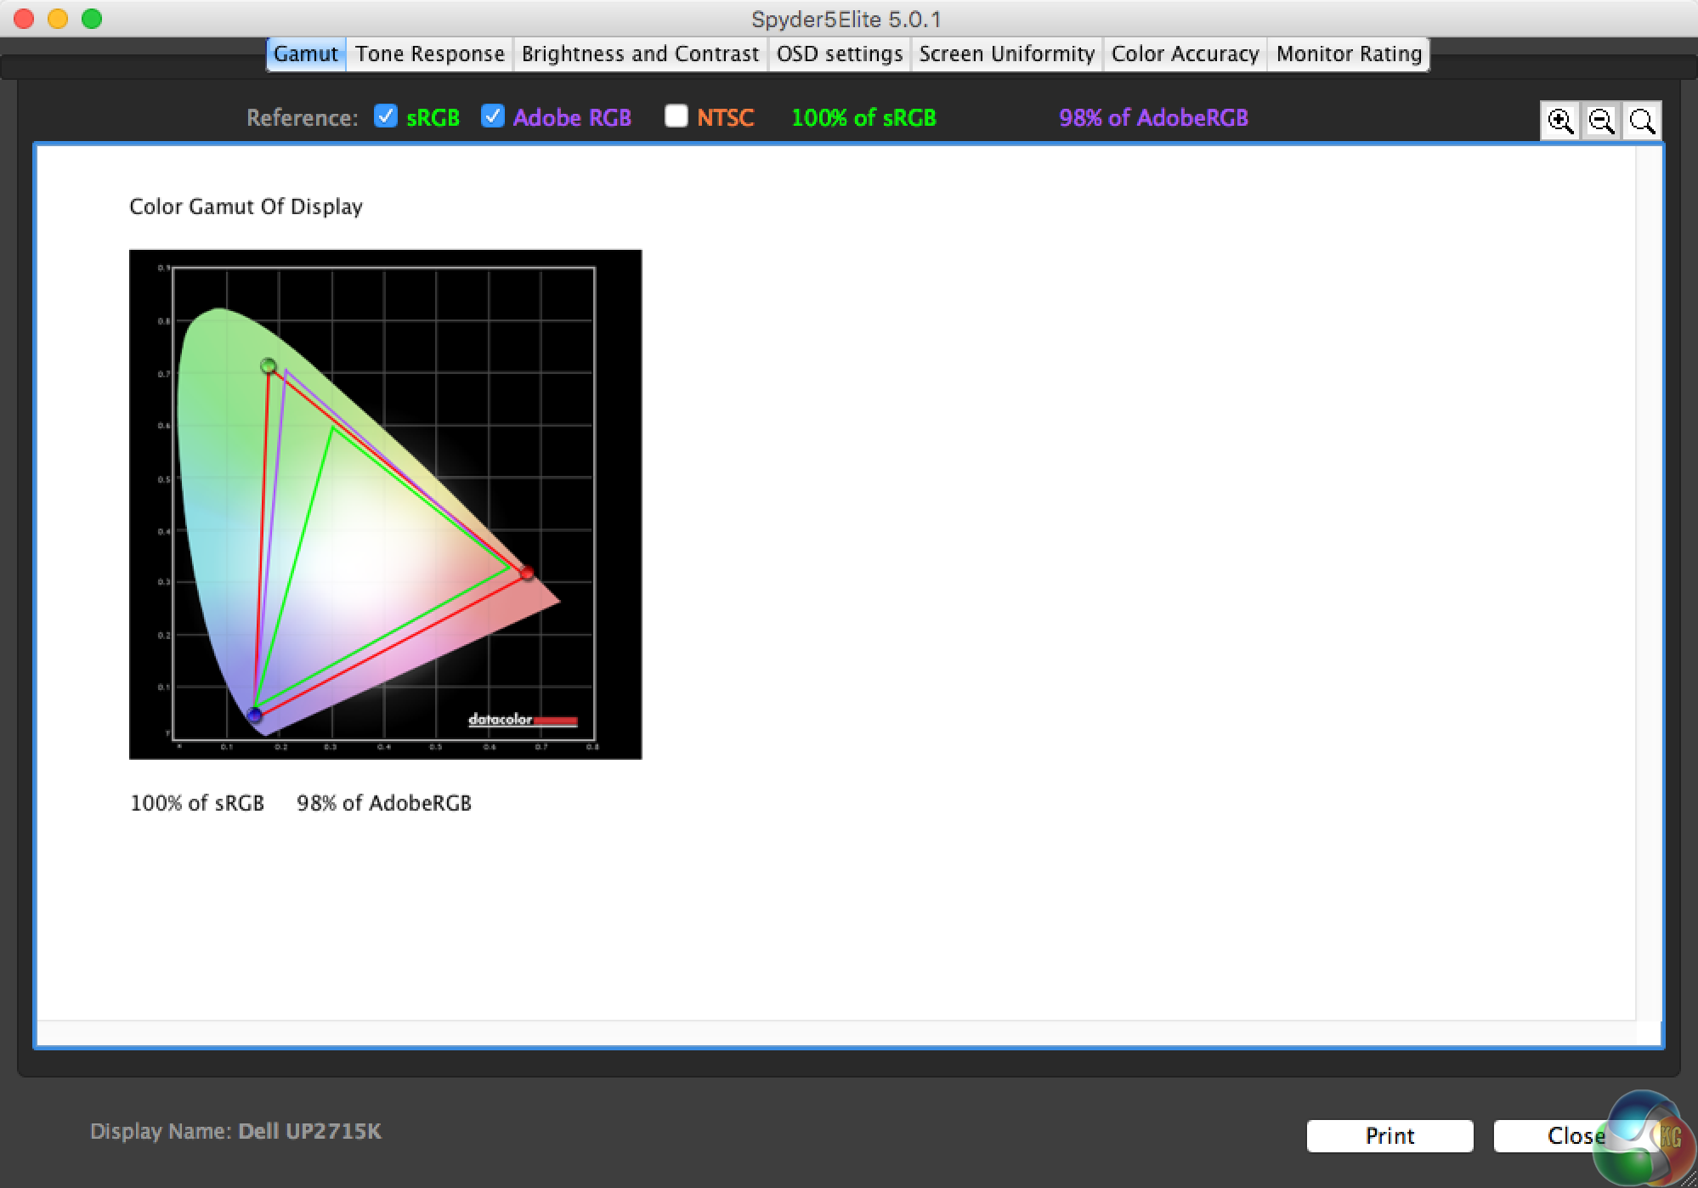Enable the NTSC reference checkbox
The image size is (1698, 1188).
tap(676, 116)
